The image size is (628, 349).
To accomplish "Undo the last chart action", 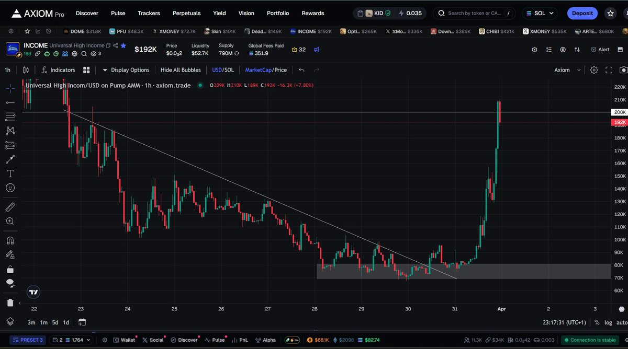I will [301, 70].
